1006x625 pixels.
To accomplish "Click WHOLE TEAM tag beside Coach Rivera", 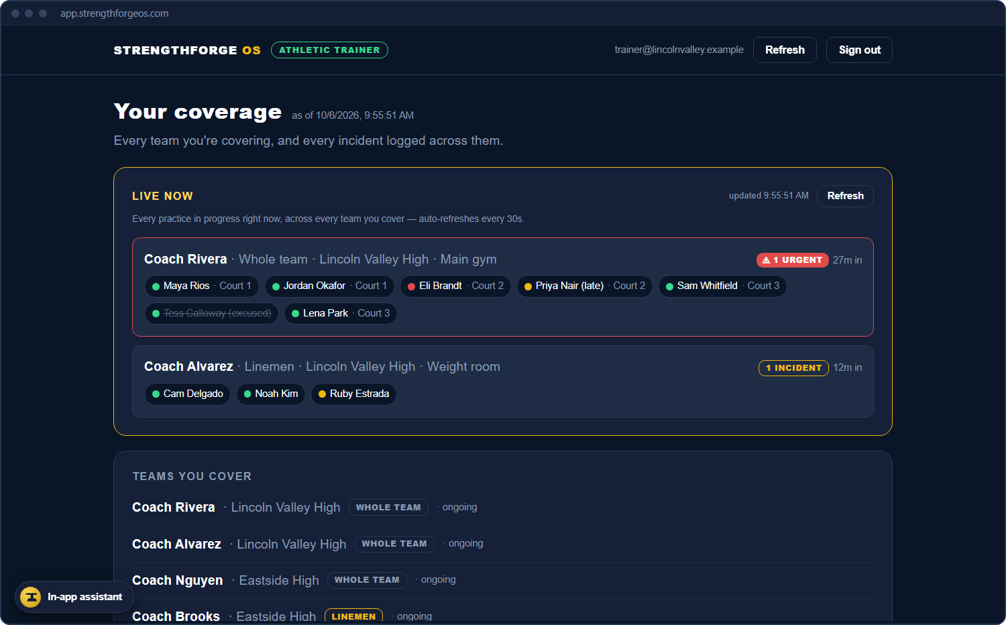I will pos(388,508).
